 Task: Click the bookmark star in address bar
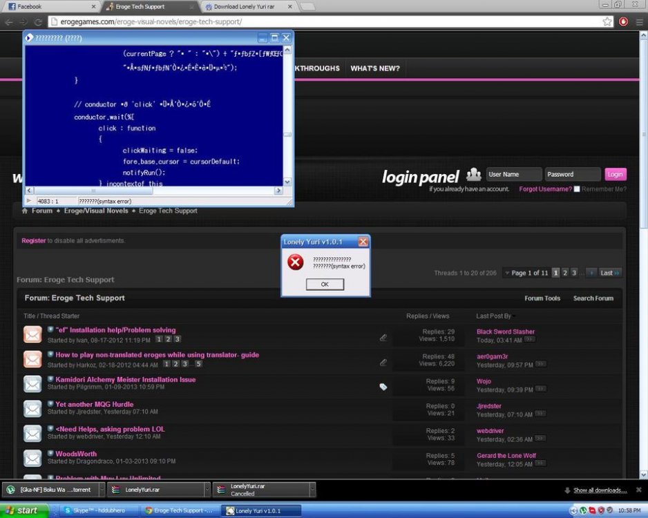[607, 21]
